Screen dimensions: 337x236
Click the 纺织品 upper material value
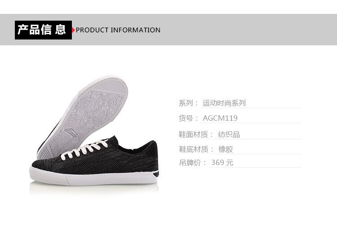[229, 135]
